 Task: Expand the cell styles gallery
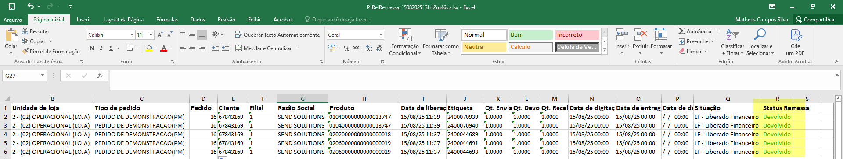click(604, 50)
